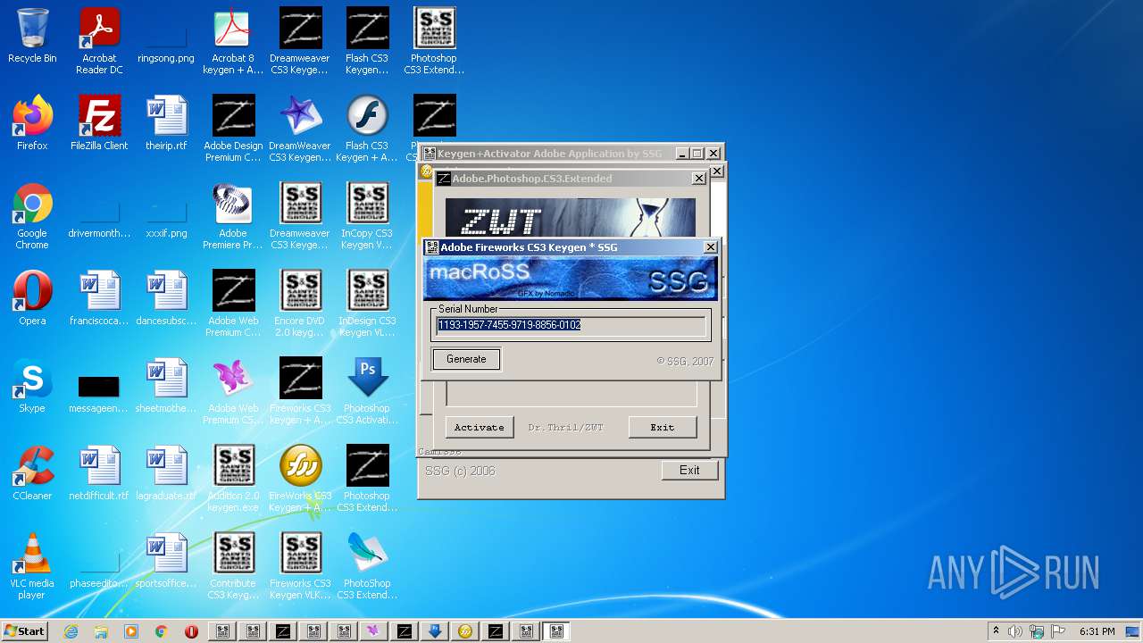Switch to blue arrow Activation taskbar item
This screenshot has height=643, width=1143.
[x=435, y=631]
